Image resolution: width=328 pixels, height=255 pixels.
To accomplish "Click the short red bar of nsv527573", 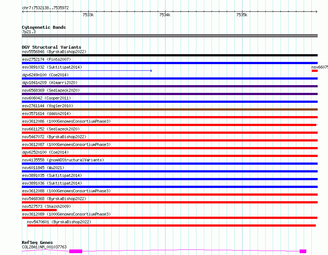I will (39, 210).
